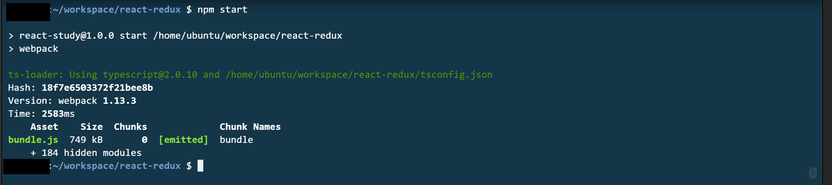
Task: Click the webpack version number 1.13.3
Action: [119, 101]
